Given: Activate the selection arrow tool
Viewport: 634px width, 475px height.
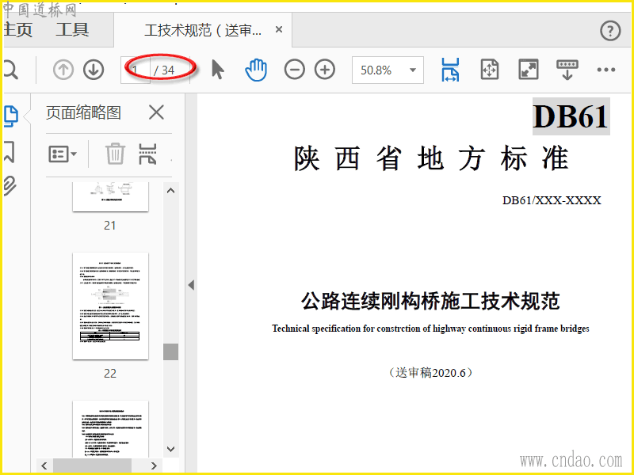Looking at the screenshot, I should (217, 70).
